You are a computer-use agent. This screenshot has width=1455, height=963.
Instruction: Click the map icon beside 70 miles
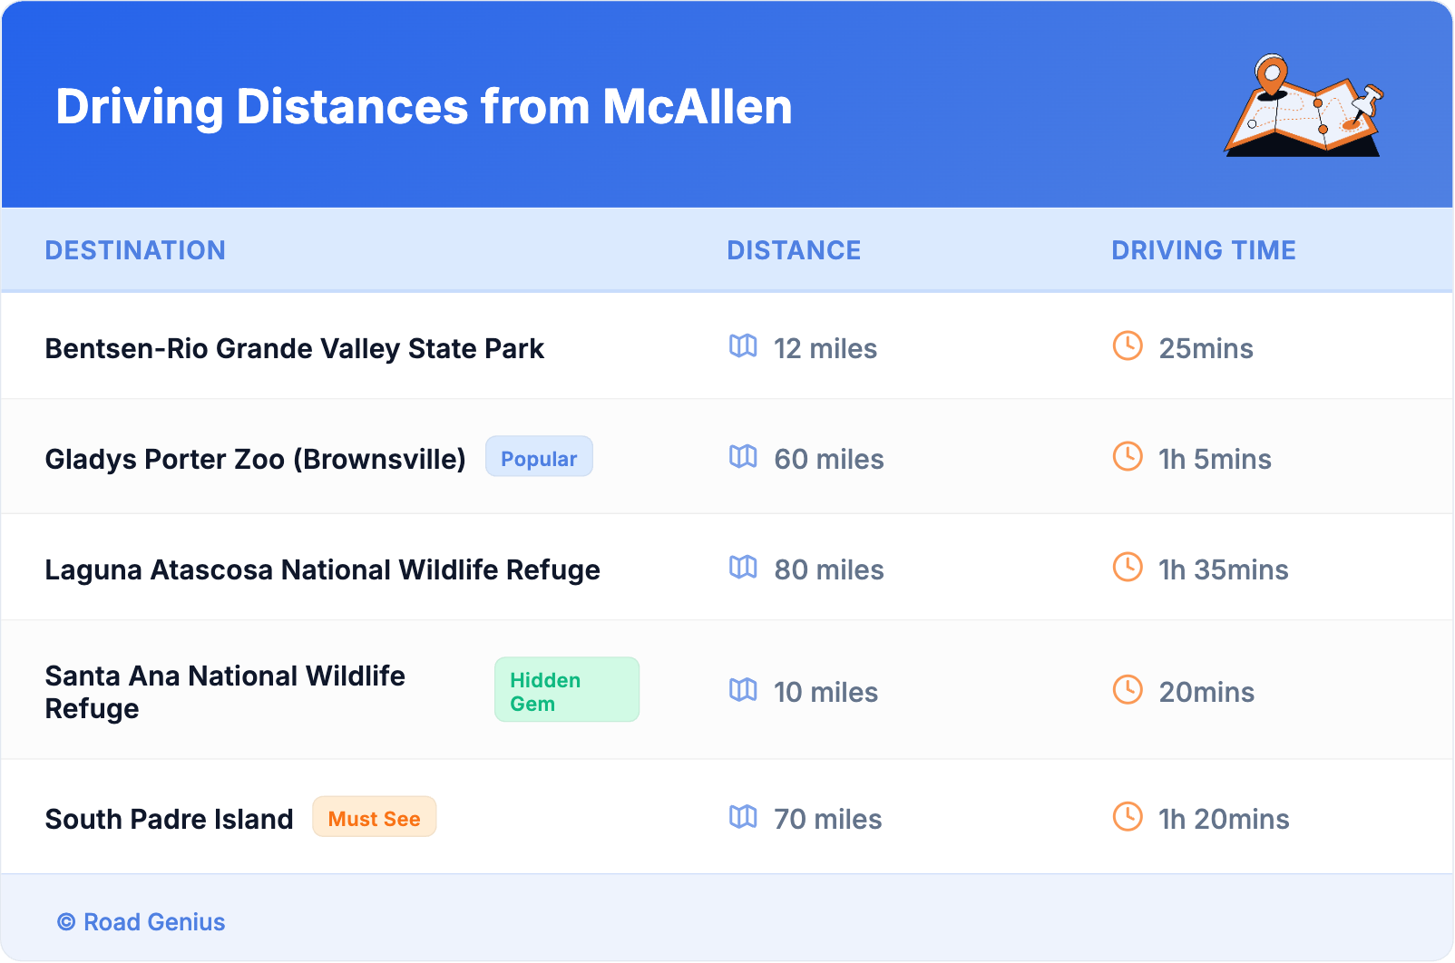[x=743, y=817]
